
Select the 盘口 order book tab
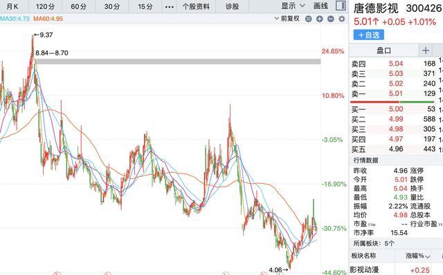coord(383,50)
